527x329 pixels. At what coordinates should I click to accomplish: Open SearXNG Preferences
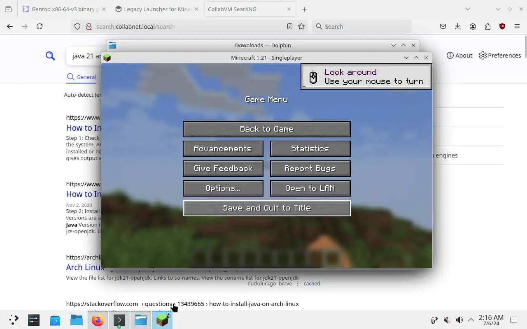pos(500,56)
